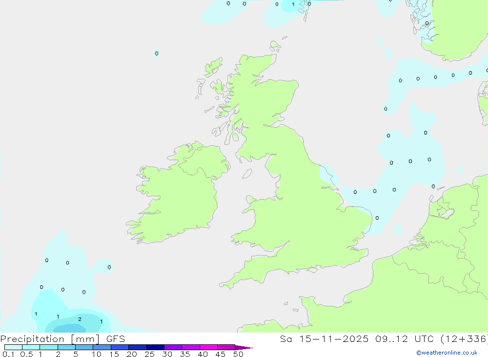Pick the 0.1–0.5 mm legend swatch
Image resolution: width=488 pixels, height=357 pixels.
click(x=13, y=347)
